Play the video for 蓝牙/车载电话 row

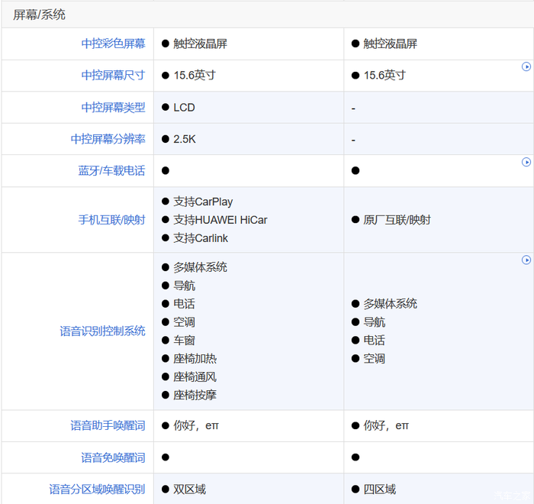point(526,162)
